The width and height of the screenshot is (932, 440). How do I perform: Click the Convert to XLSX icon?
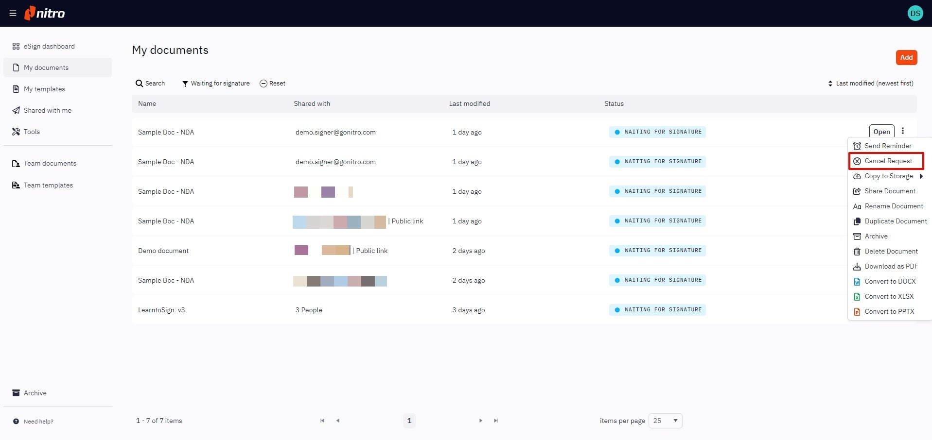[857, 297]
